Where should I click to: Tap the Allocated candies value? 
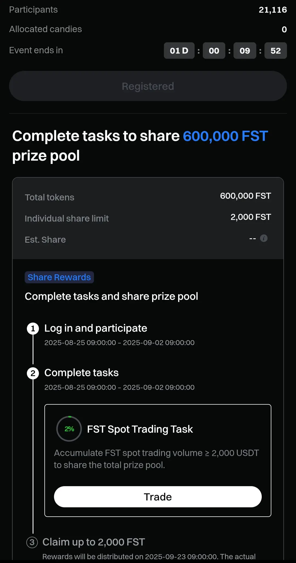284,29
